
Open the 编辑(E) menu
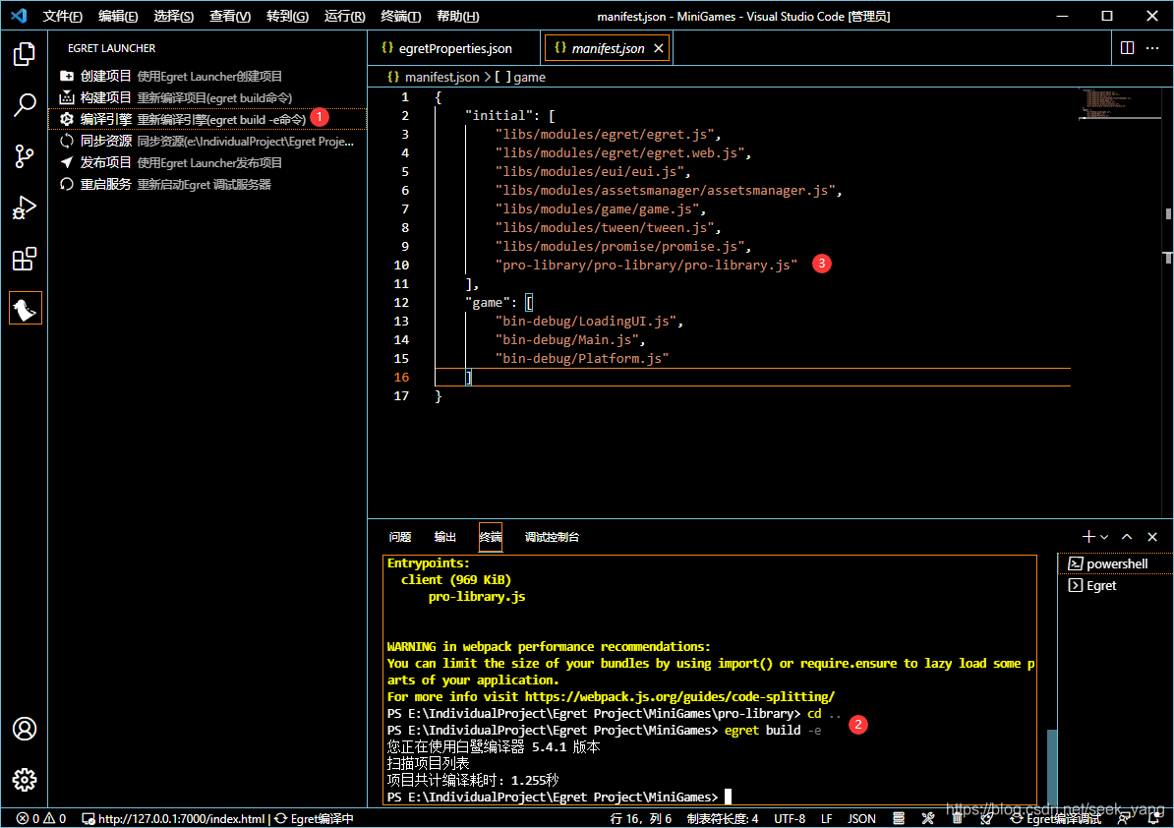click(118, 16)
